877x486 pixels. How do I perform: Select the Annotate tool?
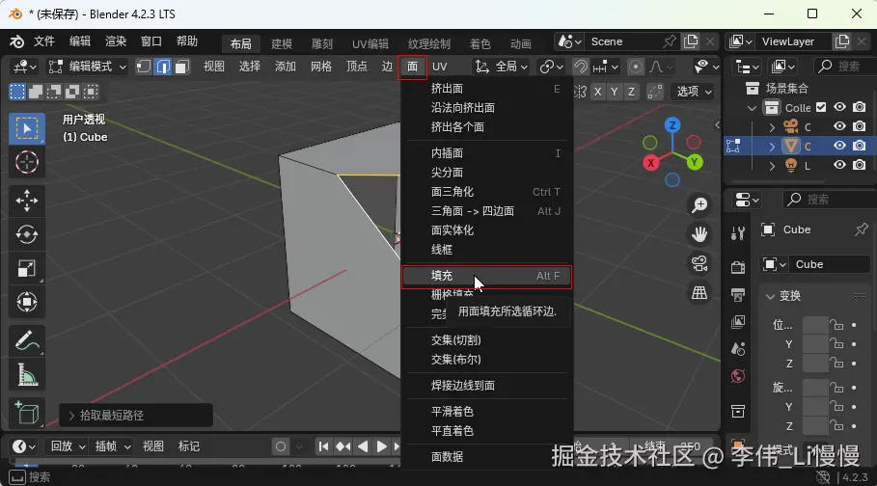click(27, 340)
